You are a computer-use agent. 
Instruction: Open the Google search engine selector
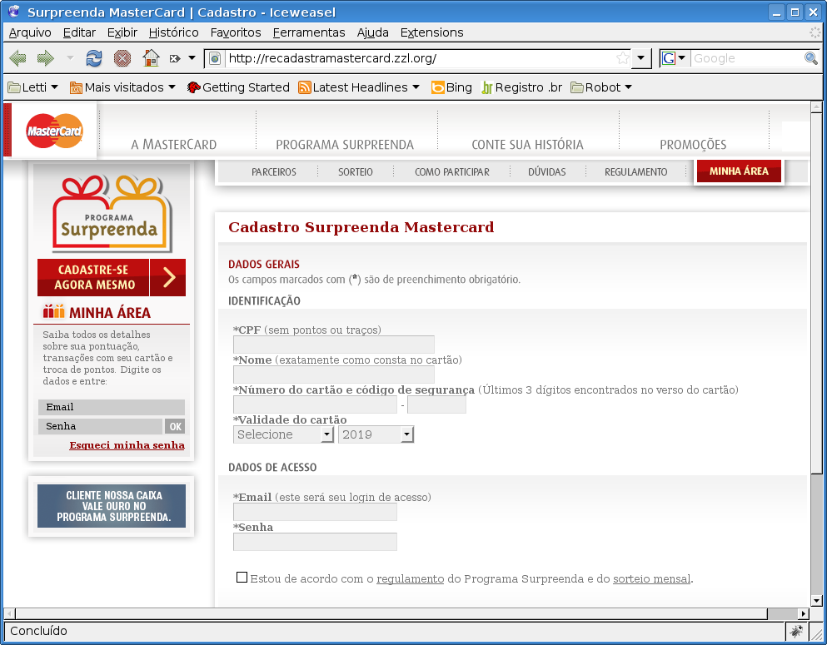click(674, 58)
